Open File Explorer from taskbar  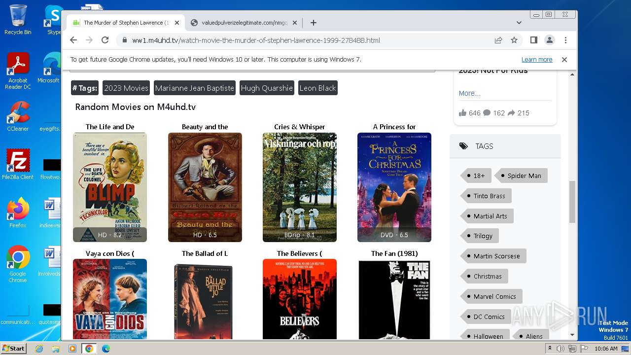[56, 349]
